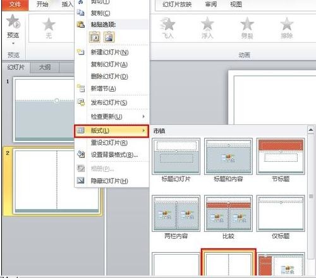Click the 预览 animation preview star icon
316x278 pixels.
[13, 21]
